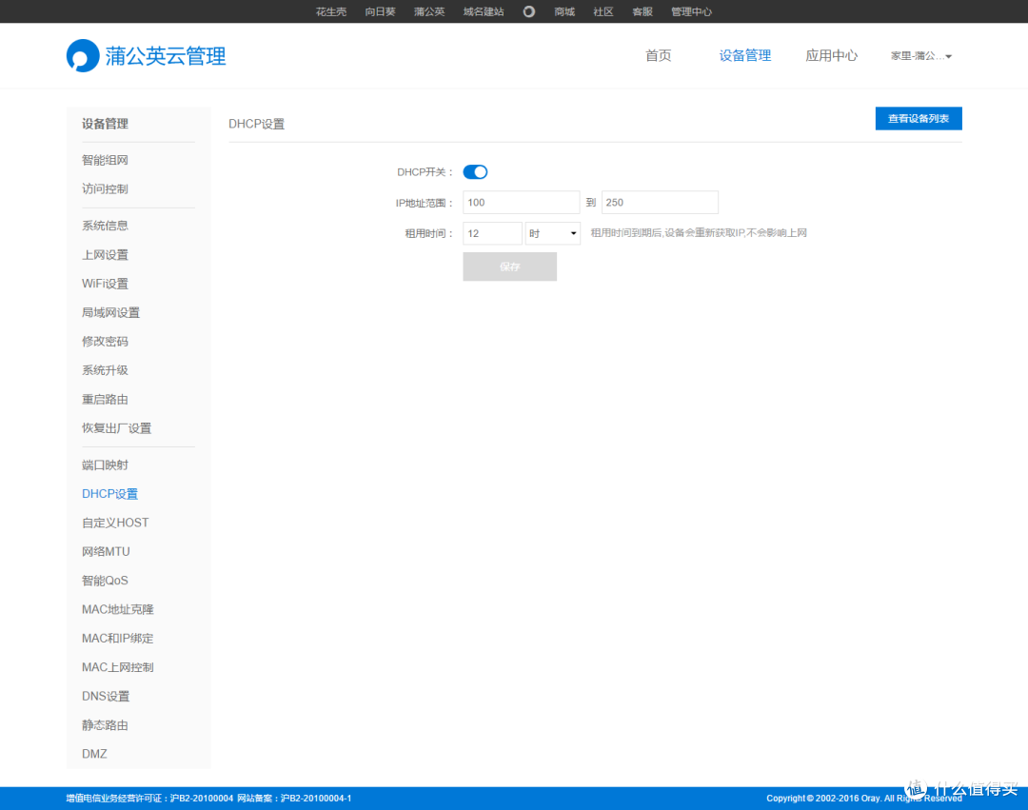Select 静态路由 in the sidebar
Viewport: 1028px width, 810px height.
(x=105, y=724)
